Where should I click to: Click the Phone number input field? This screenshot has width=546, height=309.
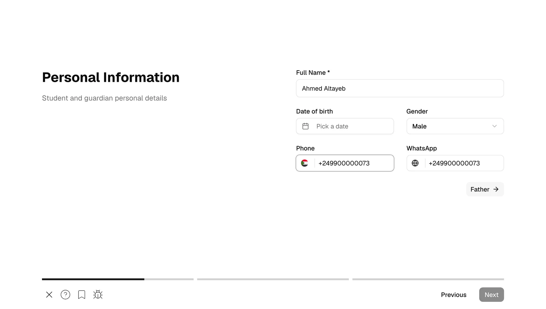coord(354,163)
